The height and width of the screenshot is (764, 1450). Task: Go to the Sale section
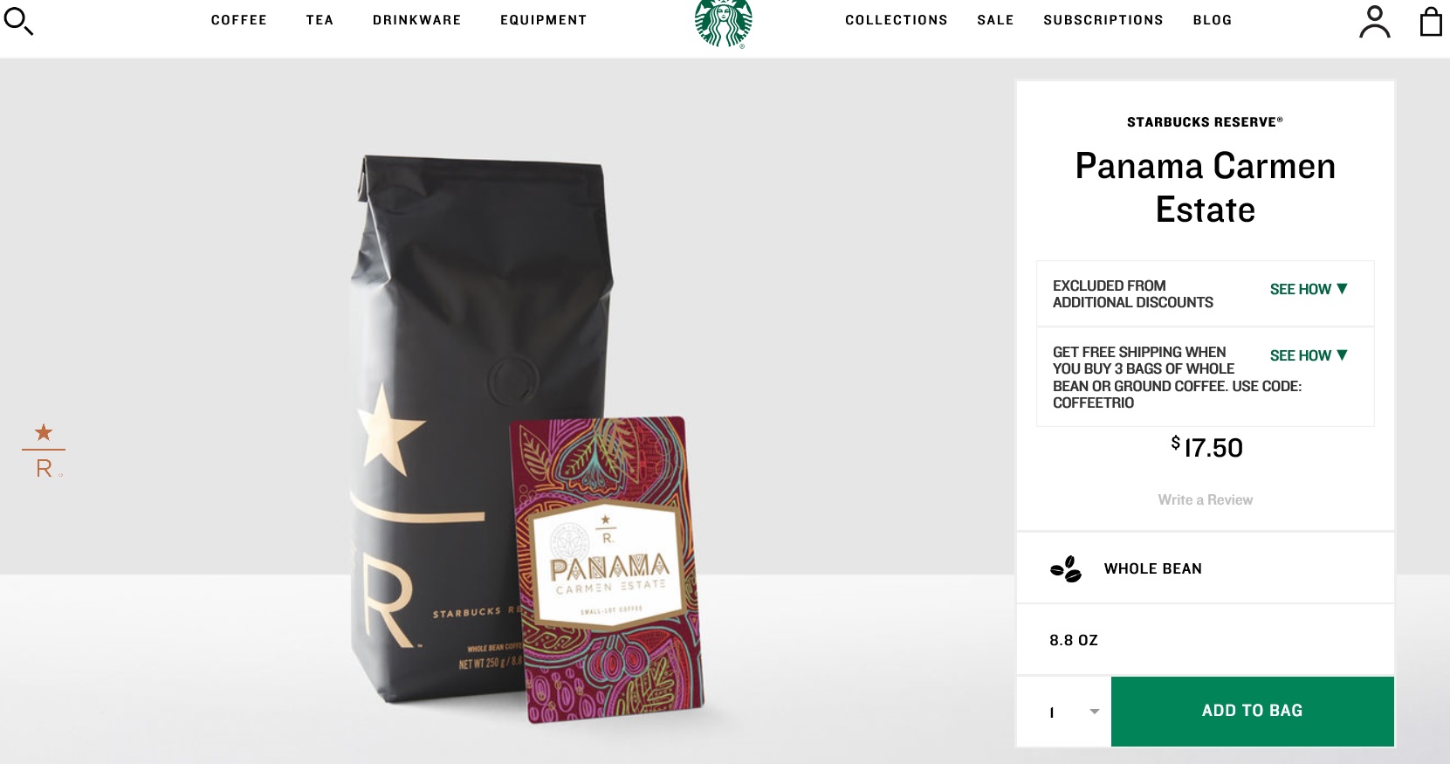pyautogui.click(x=995, y=20)
